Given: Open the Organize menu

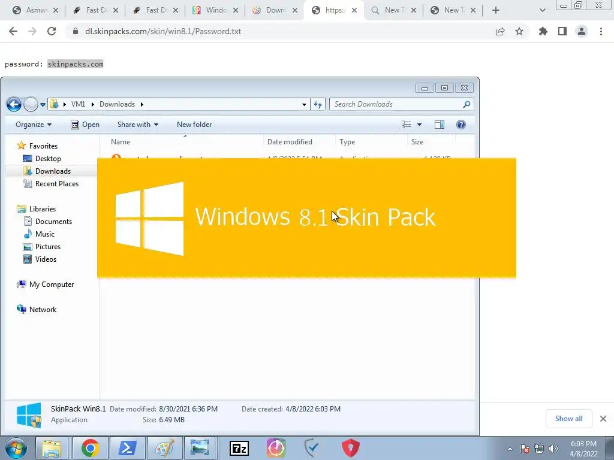Looking at the screenshot, I should 34,125.
